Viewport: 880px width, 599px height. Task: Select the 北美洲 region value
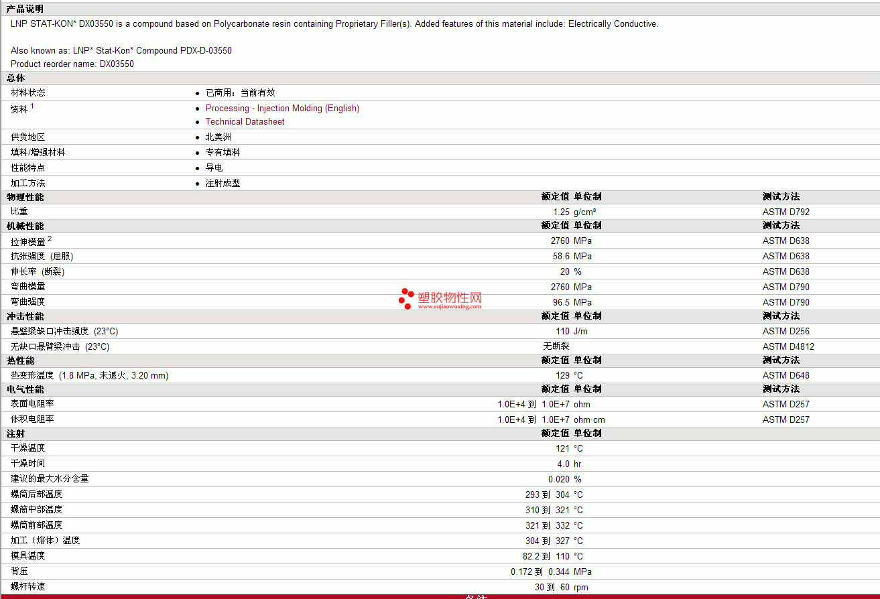tap(218, 137)
